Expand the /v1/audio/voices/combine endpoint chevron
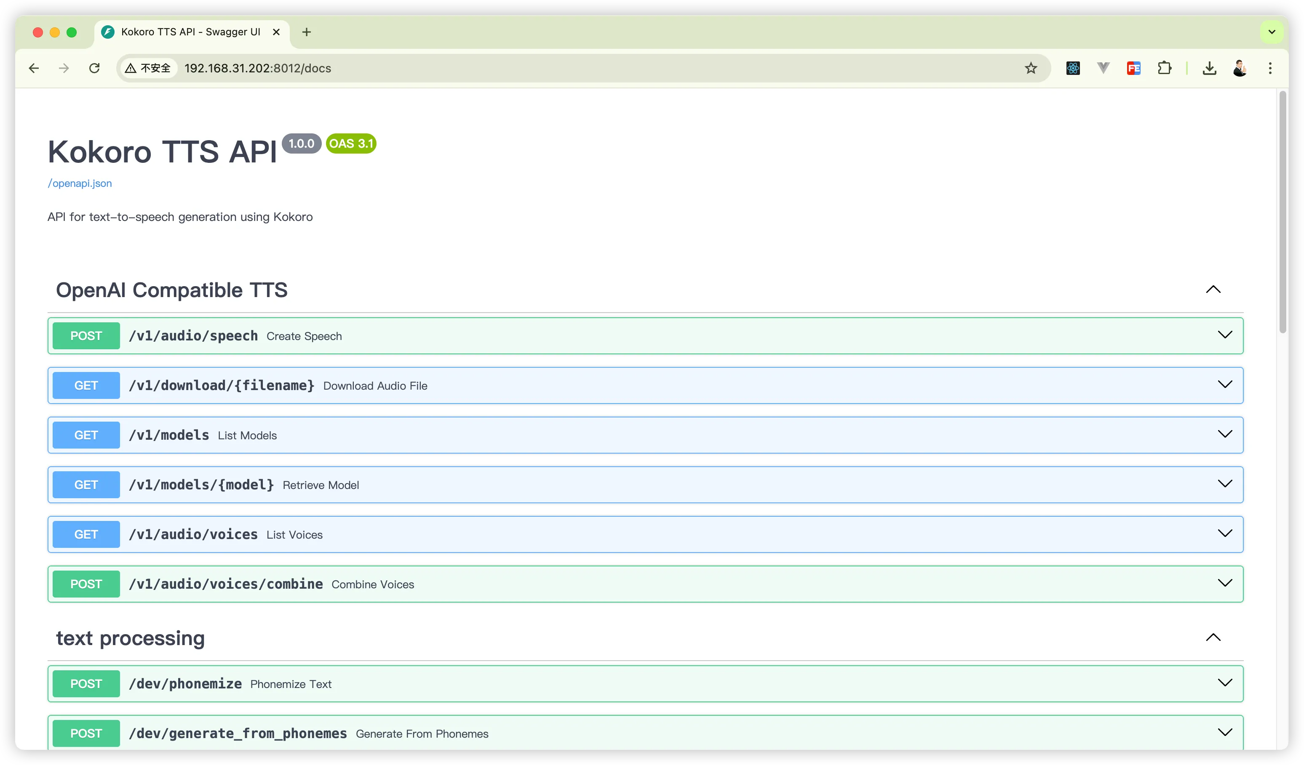The image size is (1304, 765). [1225, 583]
